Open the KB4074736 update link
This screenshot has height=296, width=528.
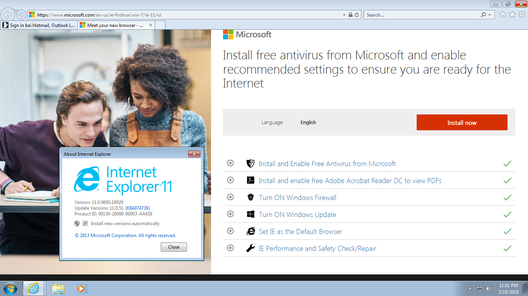[138, 208]
